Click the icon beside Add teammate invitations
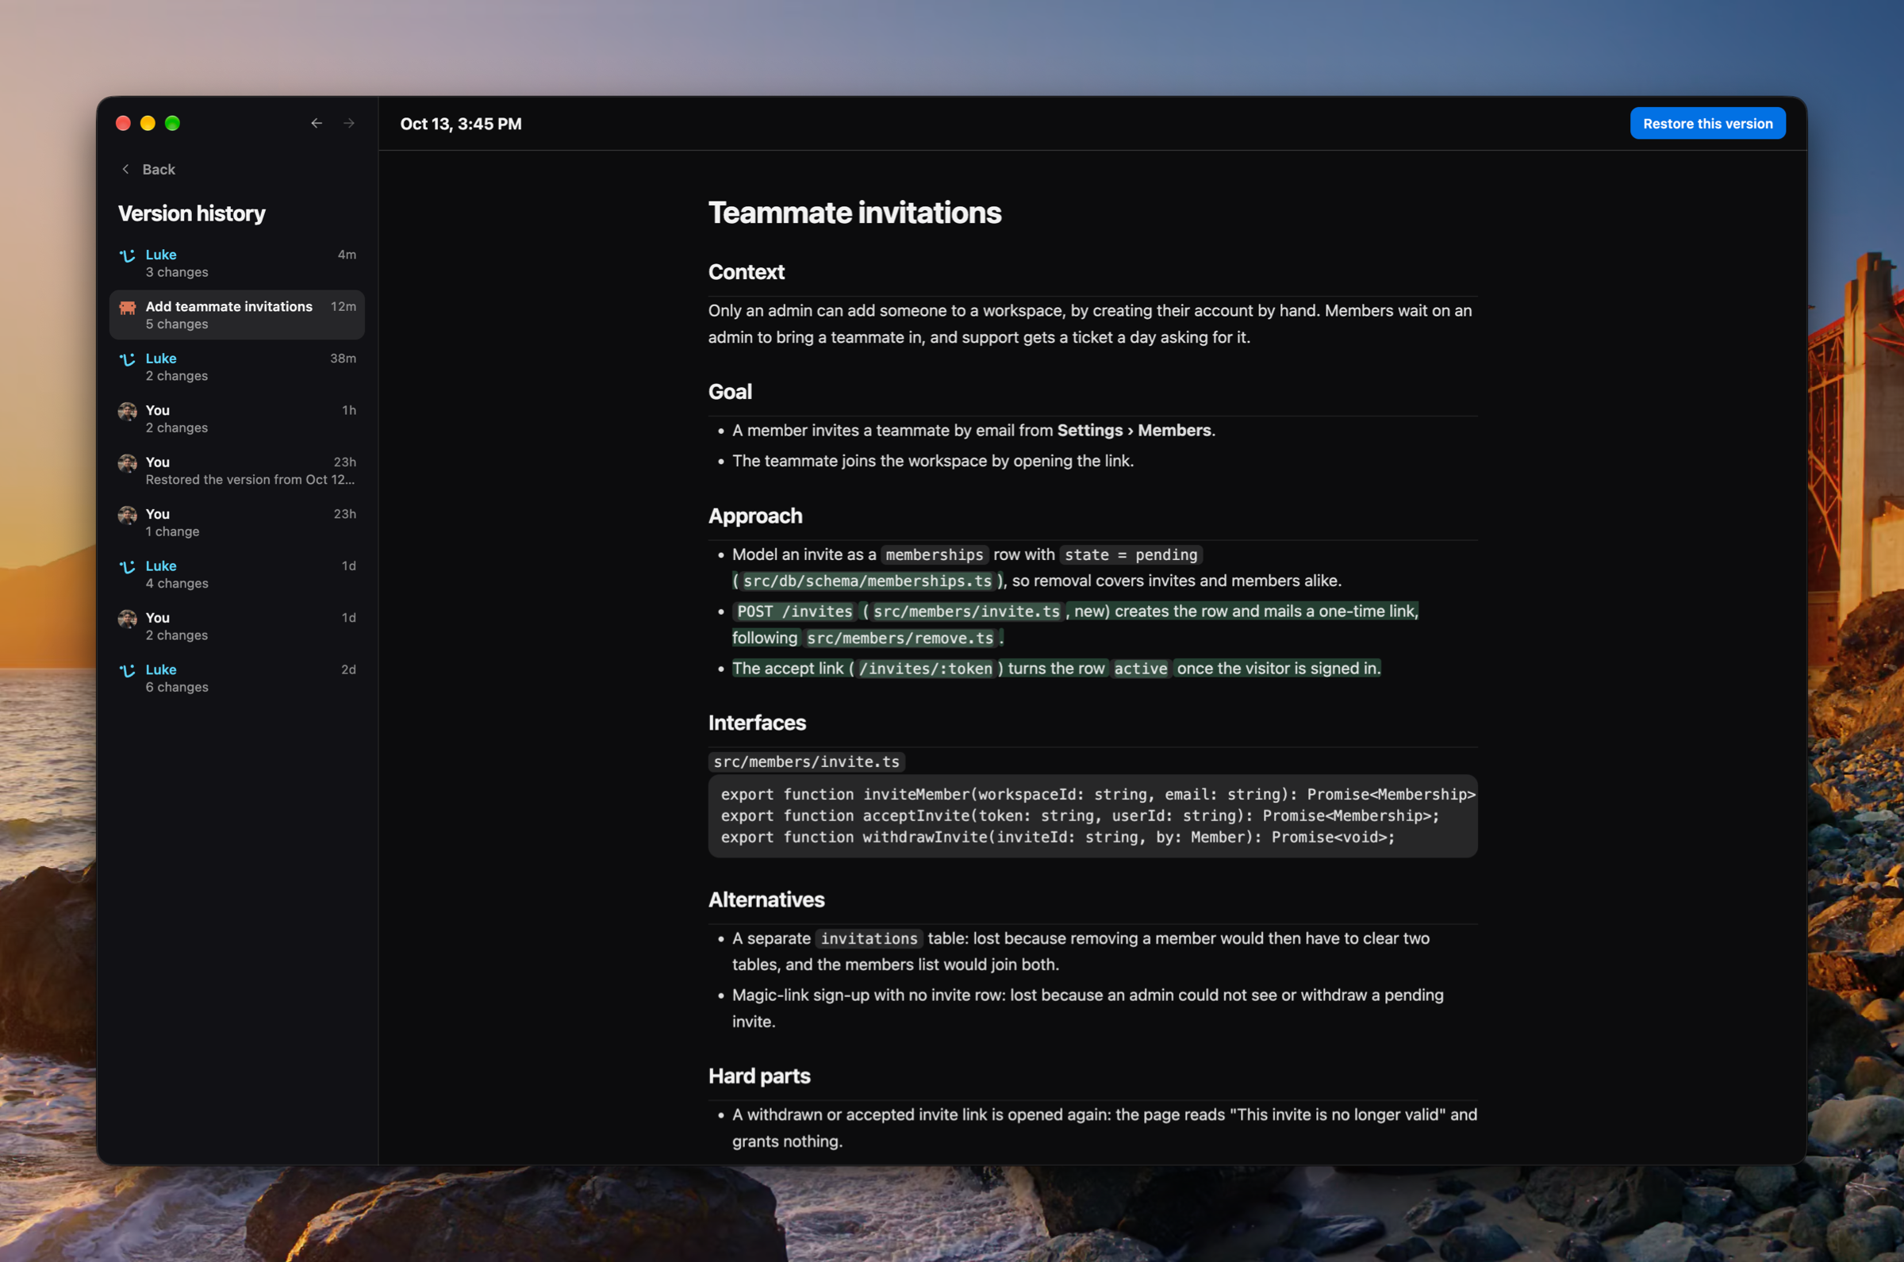1904x1262 pixels. (127, 308)
